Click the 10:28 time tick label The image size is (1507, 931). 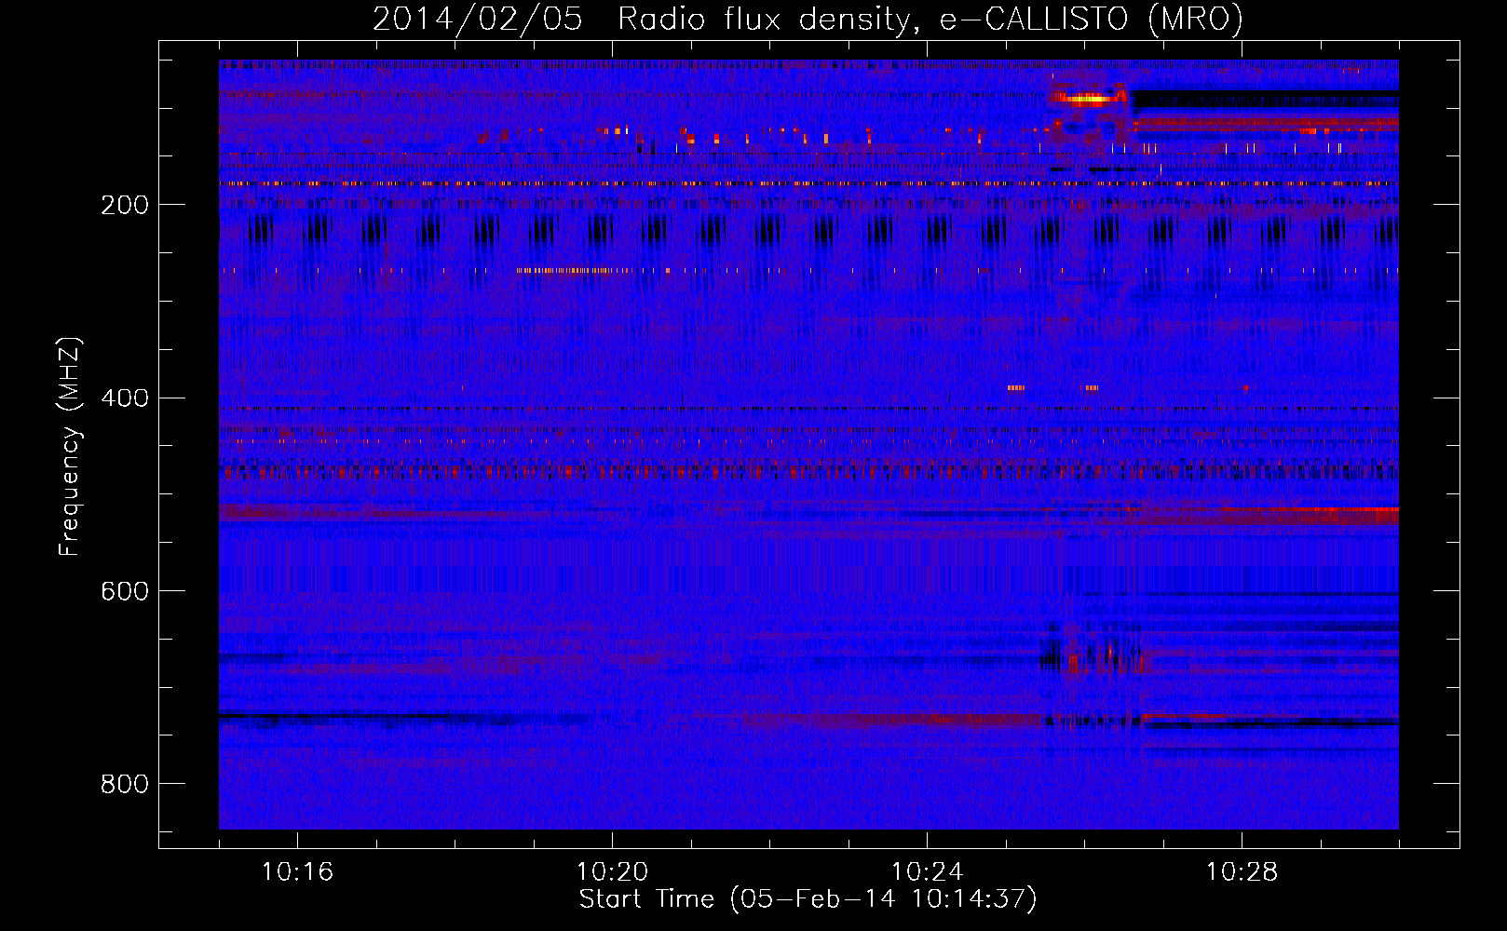coord(1242,872)
